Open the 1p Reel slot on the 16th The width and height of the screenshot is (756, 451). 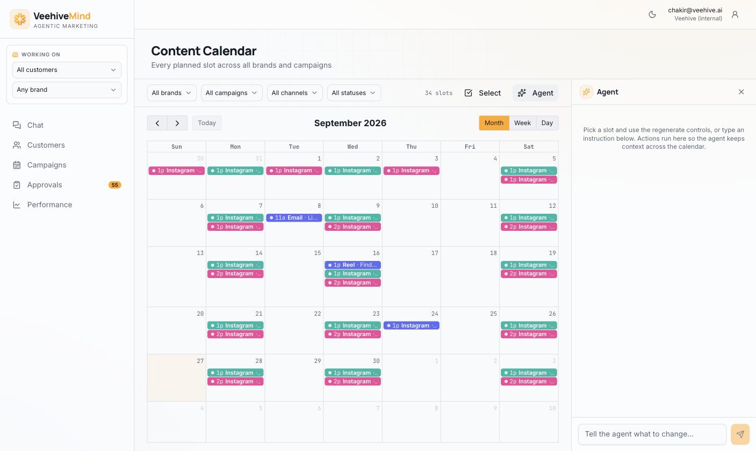[352, 265]
